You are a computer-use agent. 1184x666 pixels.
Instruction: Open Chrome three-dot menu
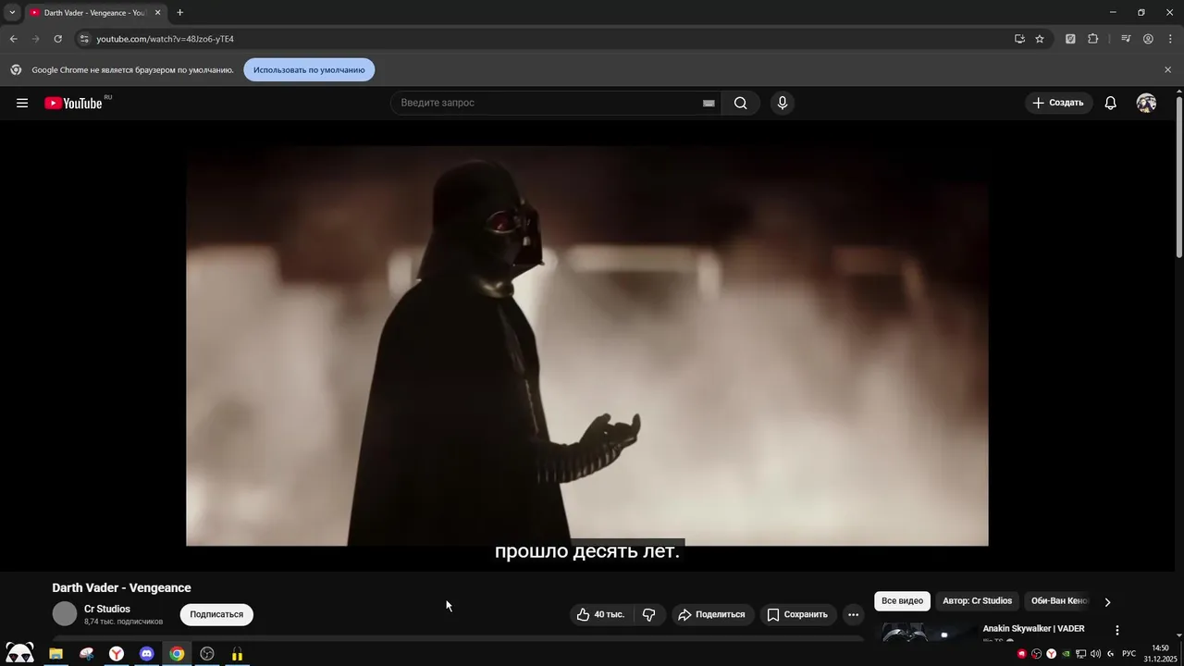(1170, 39)
